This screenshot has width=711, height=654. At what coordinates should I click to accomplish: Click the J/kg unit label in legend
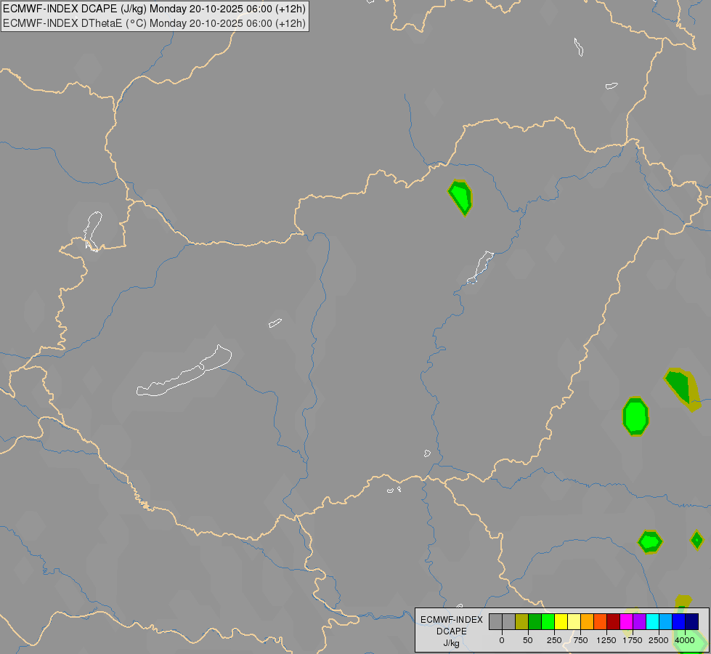click(452, 643)
